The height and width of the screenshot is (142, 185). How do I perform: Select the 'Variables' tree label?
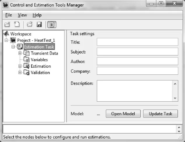(39, 60)
